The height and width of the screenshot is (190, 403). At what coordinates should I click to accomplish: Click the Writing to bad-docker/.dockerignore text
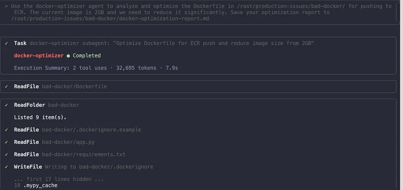[99, 167]
